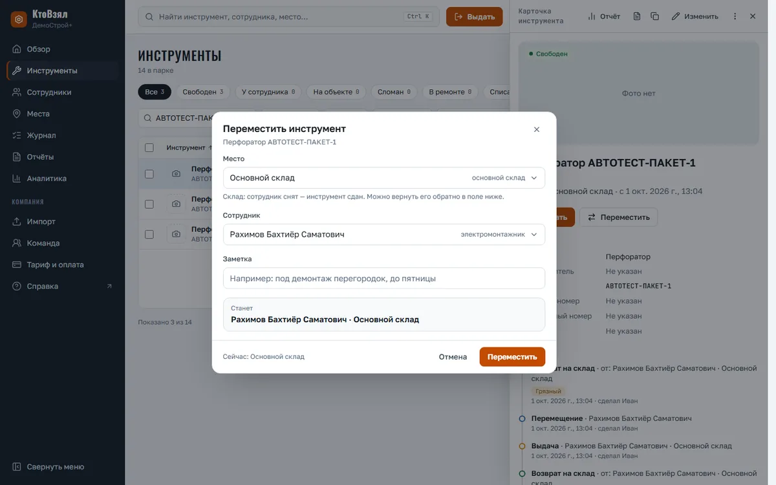Click the Команда user icon
Screen dimensions: 776x485
tap(17, 243)
